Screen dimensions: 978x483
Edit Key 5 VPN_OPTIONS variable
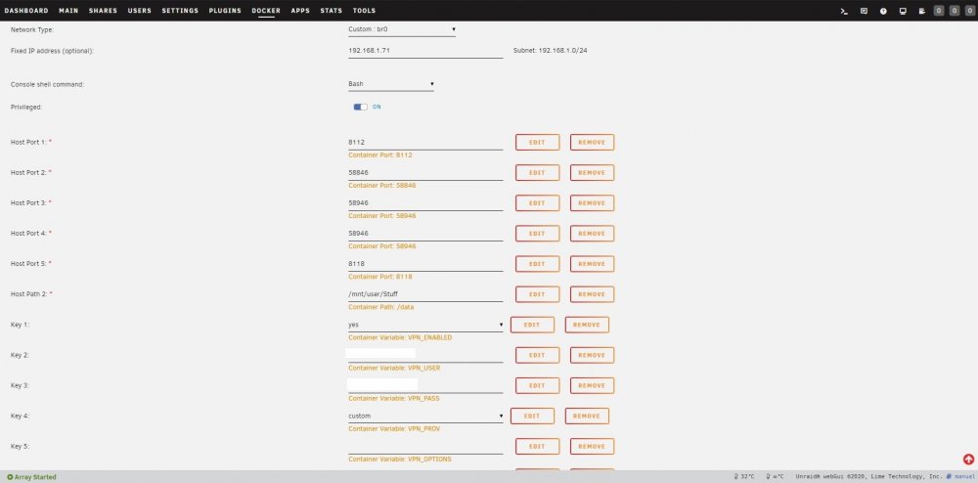click(x=537, y=446)
